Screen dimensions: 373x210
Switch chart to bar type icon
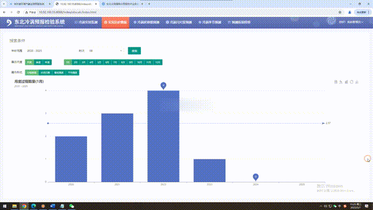346,82
